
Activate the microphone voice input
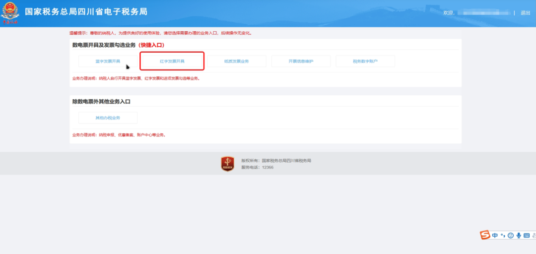coord(519,236)
